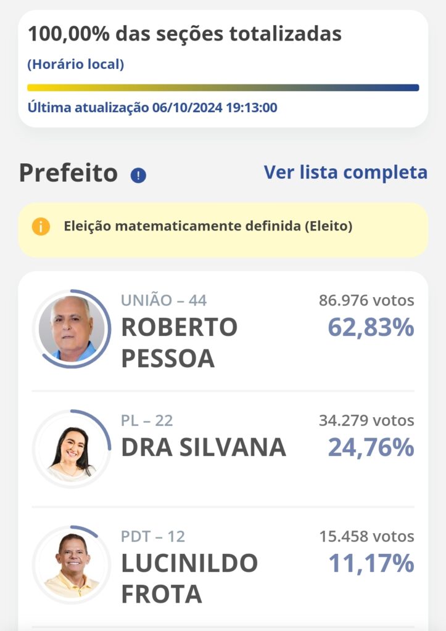Click the PDT – 12 party label

tap(153, 537)
